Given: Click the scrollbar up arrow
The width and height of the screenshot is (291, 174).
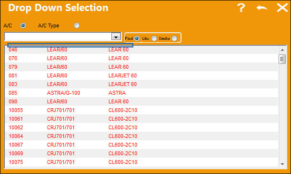Looking at the screenshot, I should [x=282, y=50].
